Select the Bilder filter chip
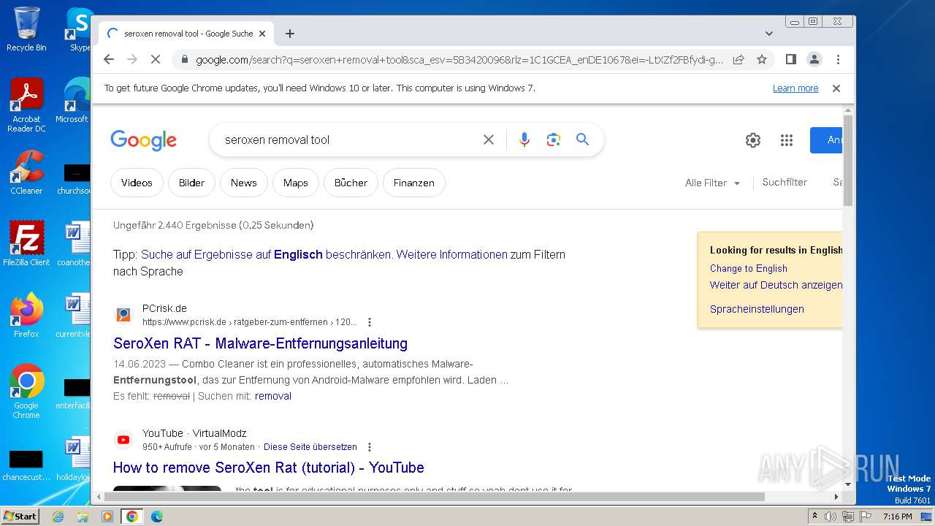 [191, 183]
